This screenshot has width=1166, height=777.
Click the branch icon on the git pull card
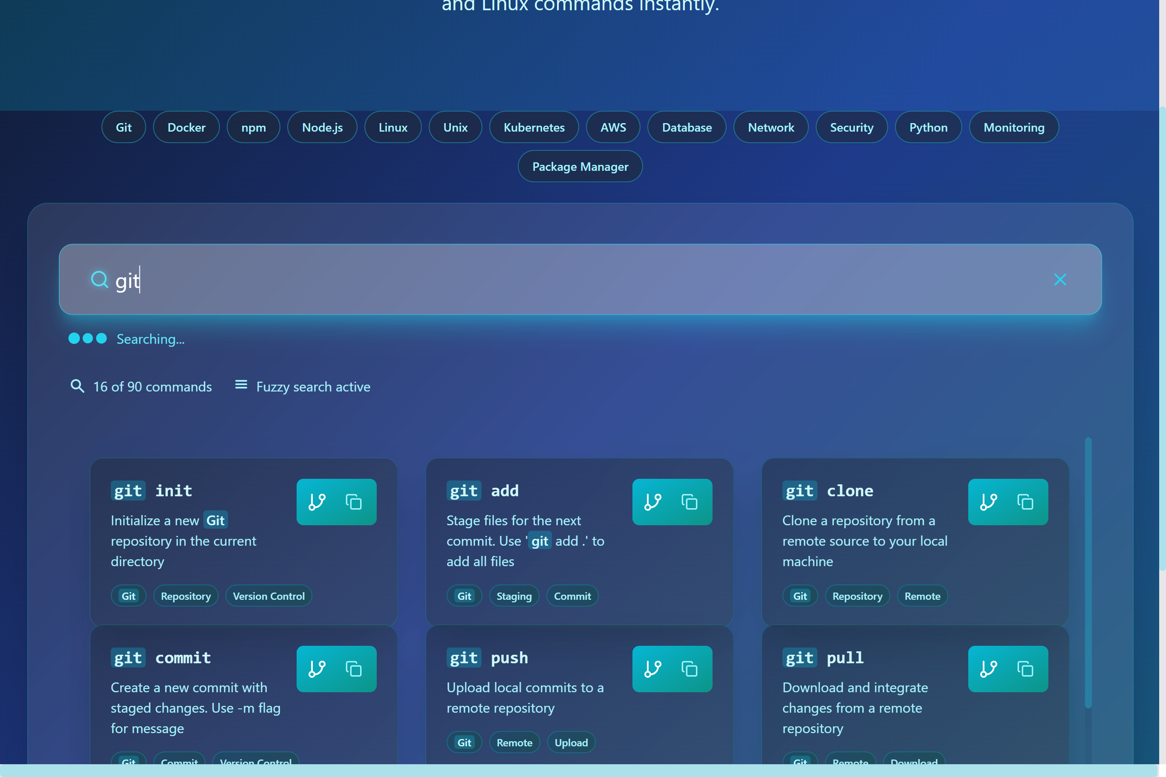[990, 668]
